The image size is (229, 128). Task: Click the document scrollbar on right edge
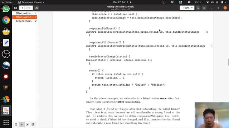pyautogui.click(x=228, y=62)
